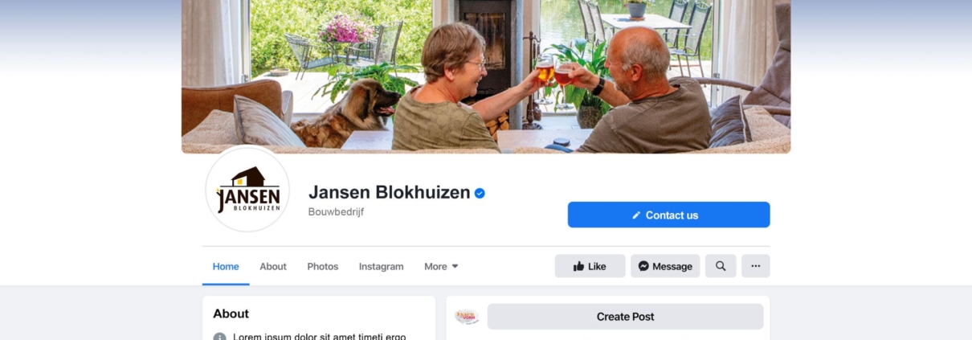This screenshot has height=340, width=972.
Task: Click the verified badge next to Jansen Blokhuizen
Action: tap(480, 193)
